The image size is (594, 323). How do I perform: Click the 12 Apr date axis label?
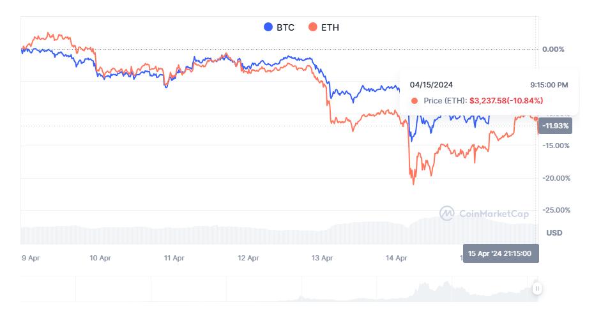[x=248, y=258]
